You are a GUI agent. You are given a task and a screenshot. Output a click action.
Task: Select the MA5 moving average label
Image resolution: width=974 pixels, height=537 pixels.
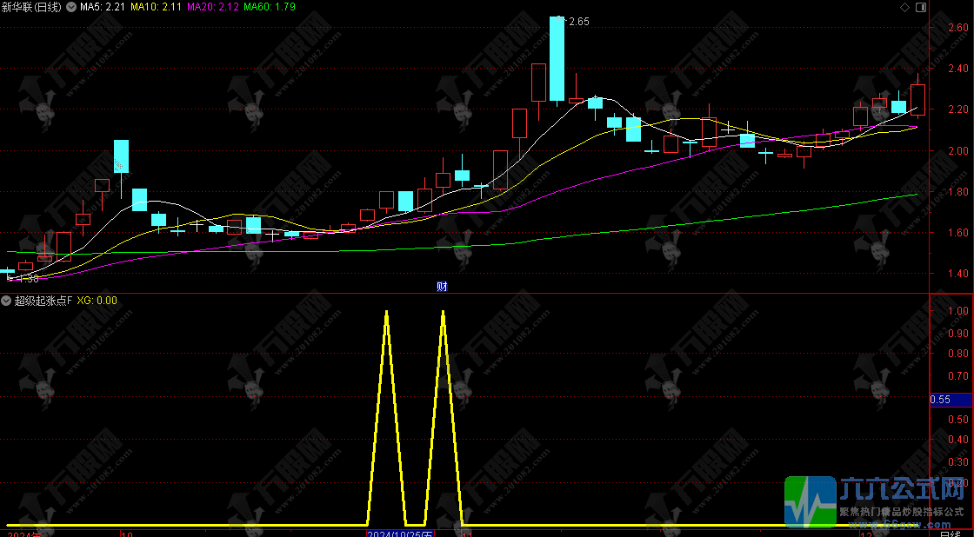click(x=103, y=8)
